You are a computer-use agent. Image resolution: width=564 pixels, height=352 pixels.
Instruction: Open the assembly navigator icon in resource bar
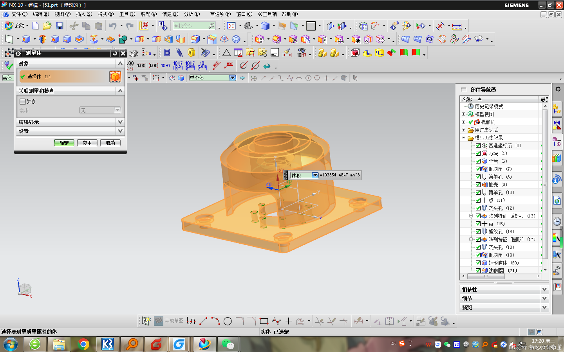[557, 109]
